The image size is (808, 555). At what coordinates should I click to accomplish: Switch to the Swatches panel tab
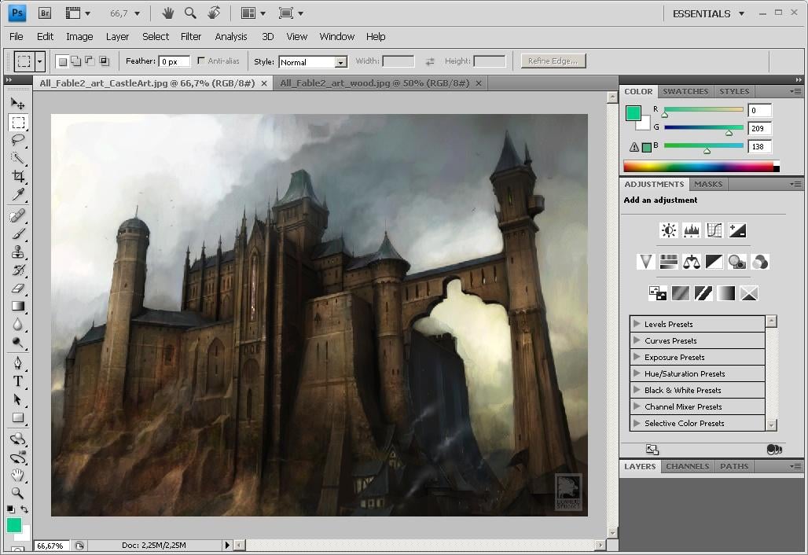point(685,91)
